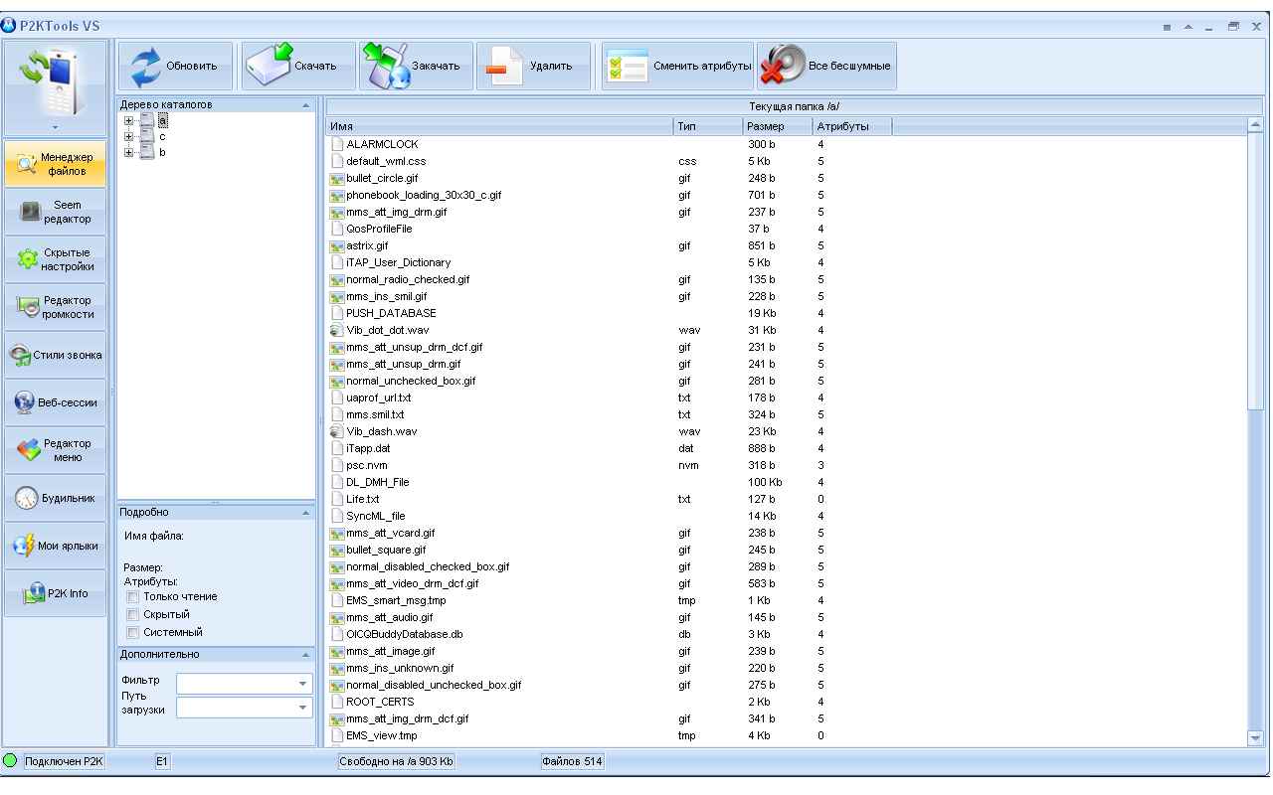Open the Фильтр filter dropdown

[x=302, y=684]
